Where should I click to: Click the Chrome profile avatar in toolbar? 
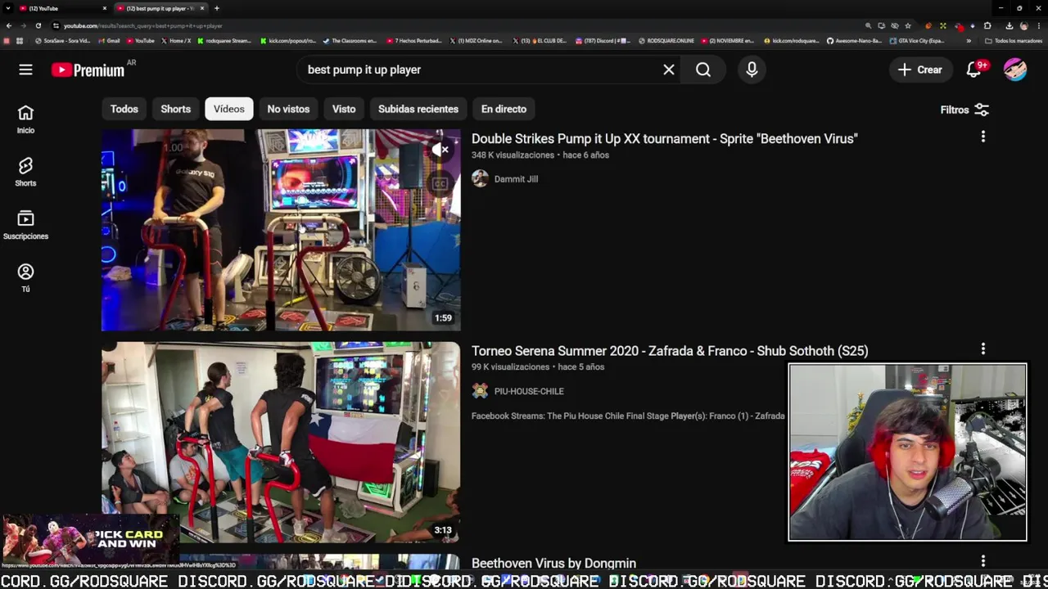pos(1023,25)
